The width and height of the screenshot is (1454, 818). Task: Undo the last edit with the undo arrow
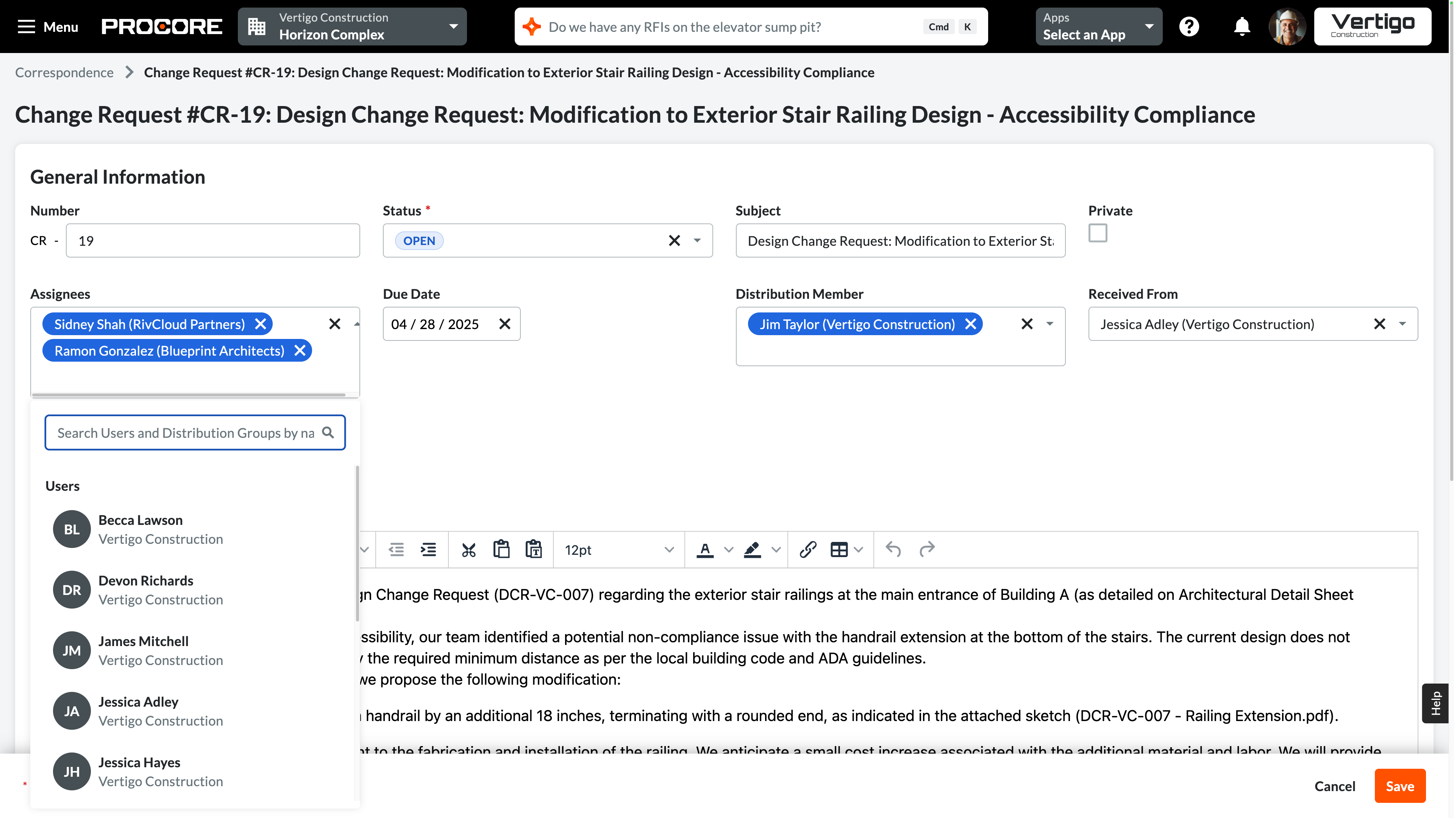click(x=892, y=549)
